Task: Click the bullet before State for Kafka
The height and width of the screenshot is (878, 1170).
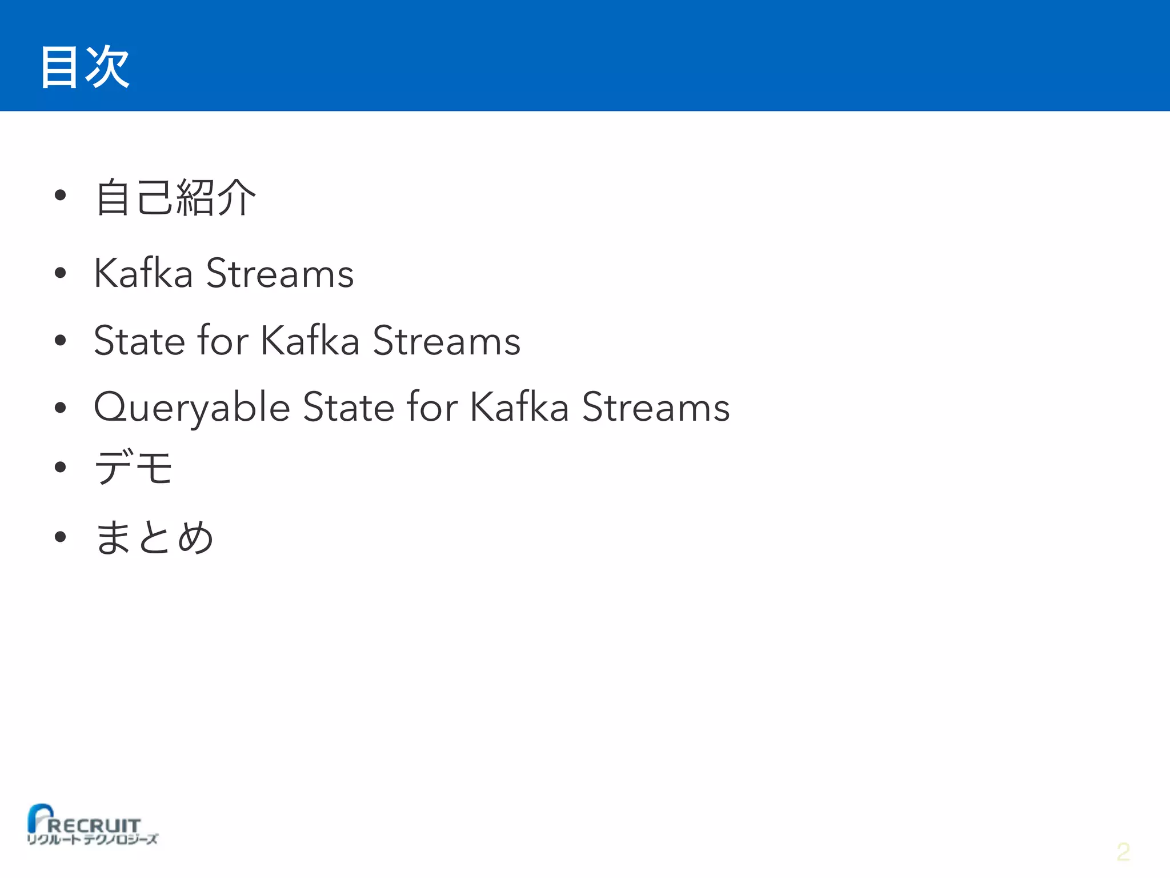Action: tap(61, 341)
